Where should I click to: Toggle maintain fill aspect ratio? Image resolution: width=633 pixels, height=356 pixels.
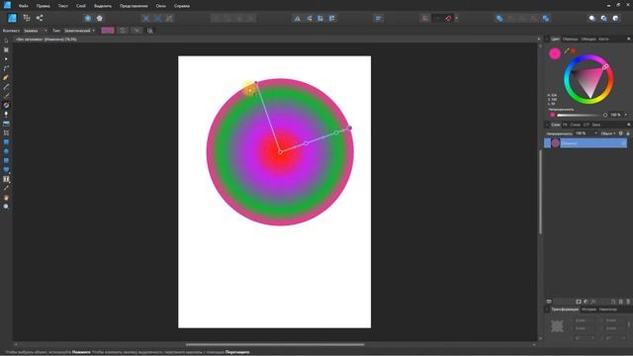(x=150, y=31)
